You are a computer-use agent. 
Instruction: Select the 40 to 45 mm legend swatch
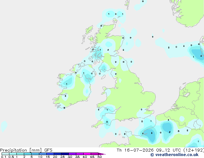click(87, 154)
